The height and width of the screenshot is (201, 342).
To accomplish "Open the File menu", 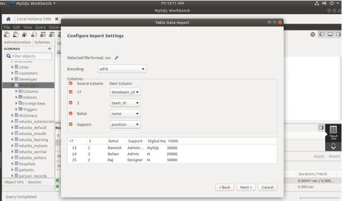I will point(7,27).
